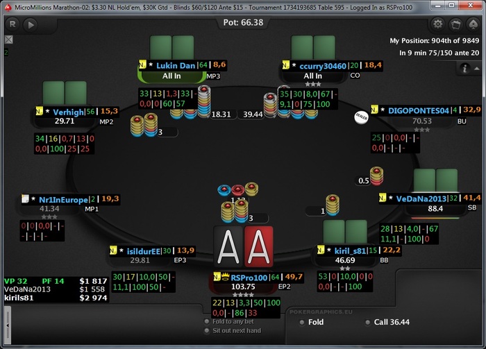This screenshot has width=486, height=349.
Task: Click the PokerStars logo in the title bar
Action: [8, 6]
